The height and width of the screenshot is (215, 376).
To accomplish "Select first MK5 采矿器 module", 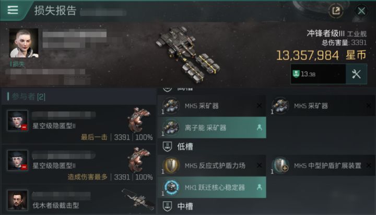I will coord(211,106).
